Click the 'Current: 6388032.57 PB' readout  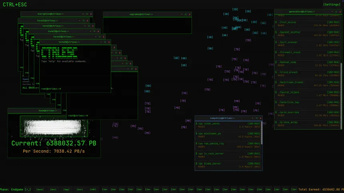54,143
